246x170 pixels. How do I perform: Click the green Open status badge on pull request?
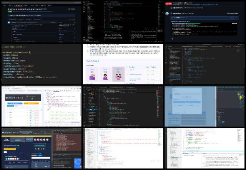10,12
